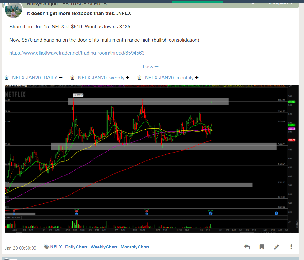Collapse the NFLX JAN20_DAILY chart with minus
The height and width of the screenshot is (260, 304).
click(x=61, y=78)
